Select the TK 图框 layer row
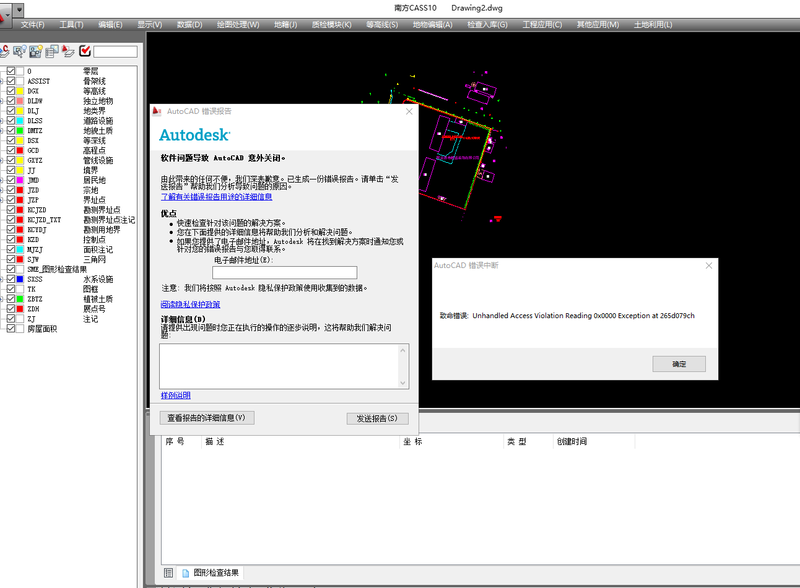800x588 pixels. pyautogui.click(x=63, y=289)
